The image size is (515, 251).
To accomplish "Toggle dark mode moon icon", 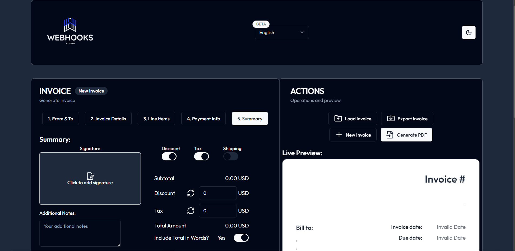I will (x=469, y=32).
